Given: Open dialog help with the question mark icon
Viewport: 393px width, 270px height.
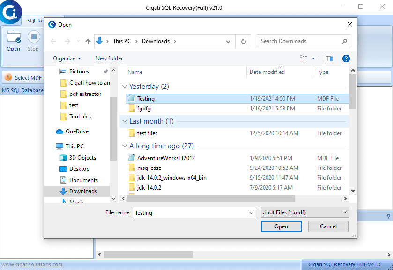Looking at the screenshot, I should 346,58.
